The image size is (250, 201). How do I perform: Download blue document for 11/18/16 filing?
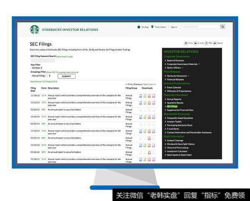click(x=141, y=96)
